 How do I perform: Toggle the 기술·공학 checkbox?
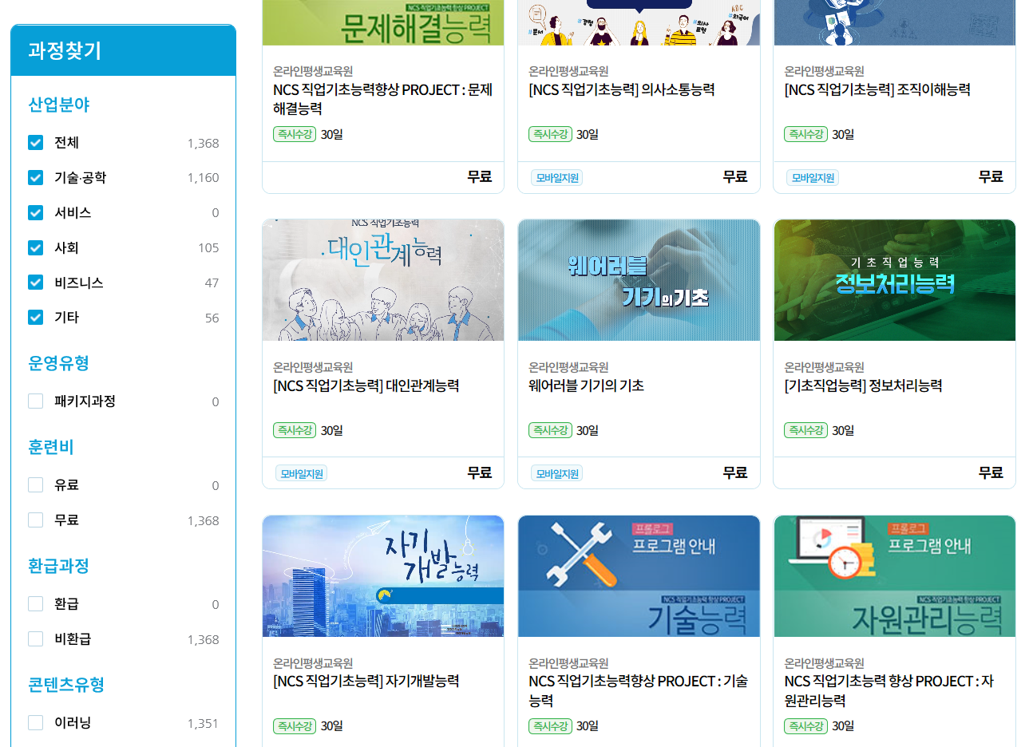pos(35,177)
